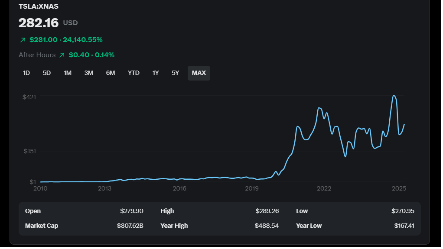Click the High label
Image resolution: width=443 pixels, height=249 pixels.
tap(168, 212)
